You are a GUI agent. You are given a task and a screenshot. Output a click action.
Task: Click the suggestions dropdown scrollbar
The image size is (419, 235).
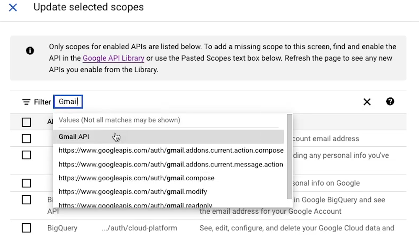pyautogui.click(x=289, y=157)
